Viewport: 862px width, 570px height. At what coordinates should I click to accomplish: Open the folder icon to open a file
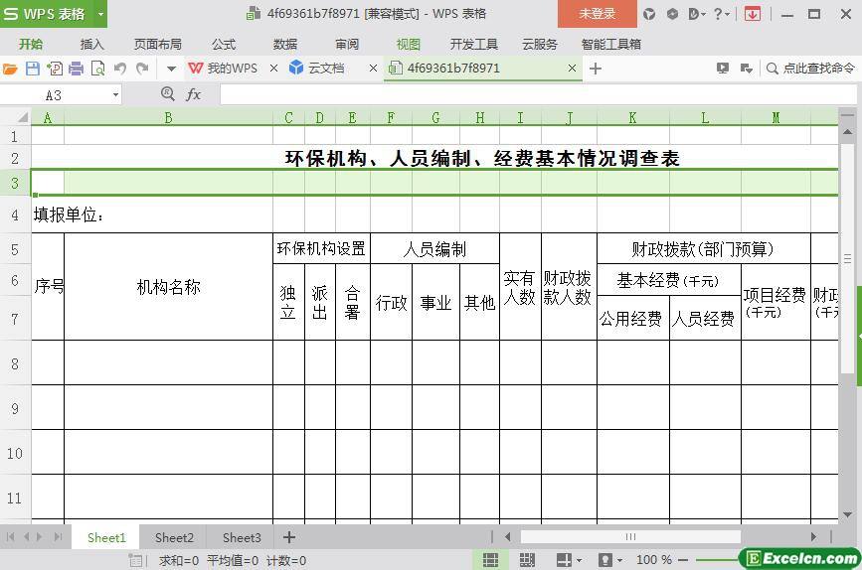10,69
